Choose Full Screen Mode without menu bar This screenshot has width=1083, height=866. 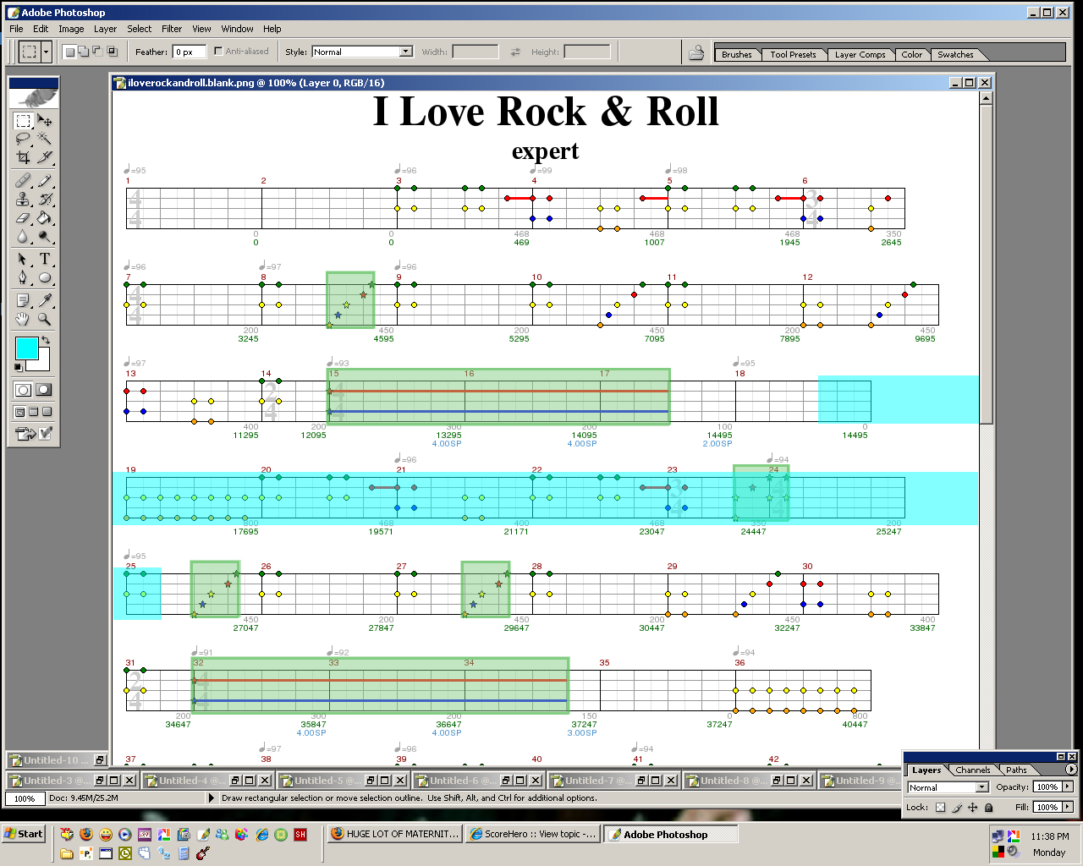tap(47, 412)
